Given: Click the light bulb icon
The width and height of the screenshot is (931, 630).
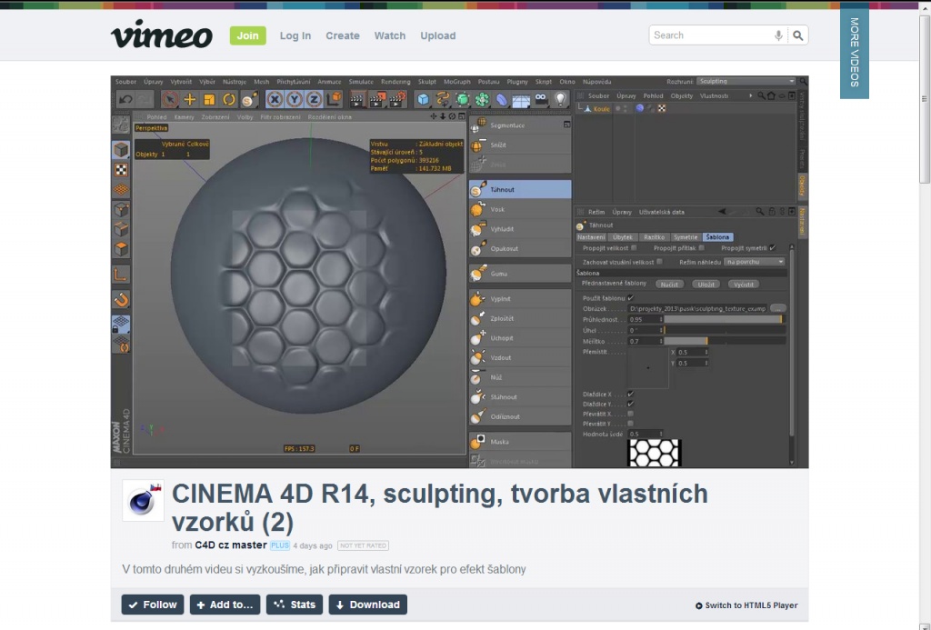Looking at the screenshot, I should pos(560,99).
